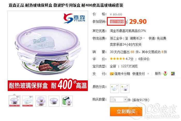Select the green bag thumbnail
The width and height of the screenshot is (181, 121).
[67, 101]
